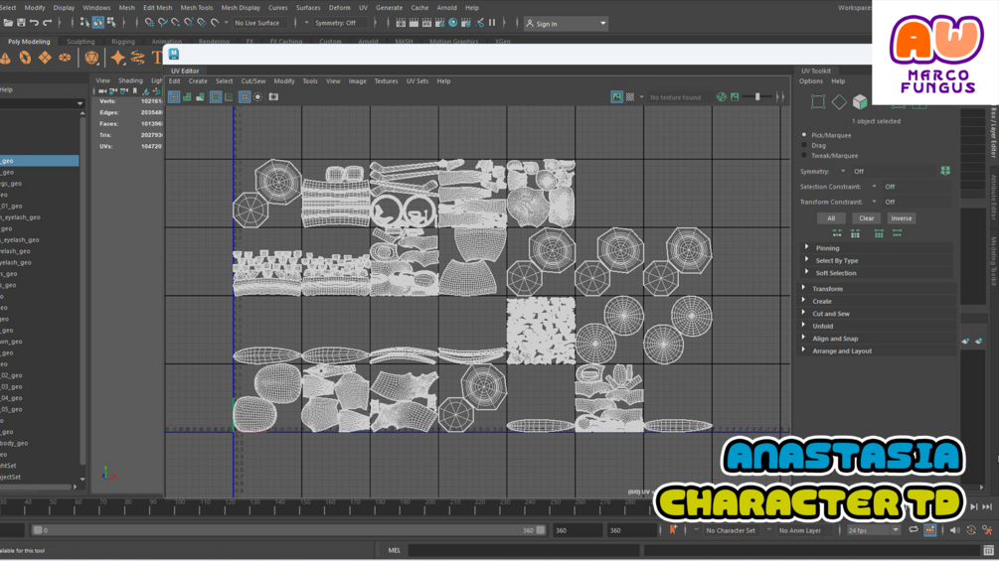
Task: Open the script editor icon at bottom right
Action: pos(988,550)
